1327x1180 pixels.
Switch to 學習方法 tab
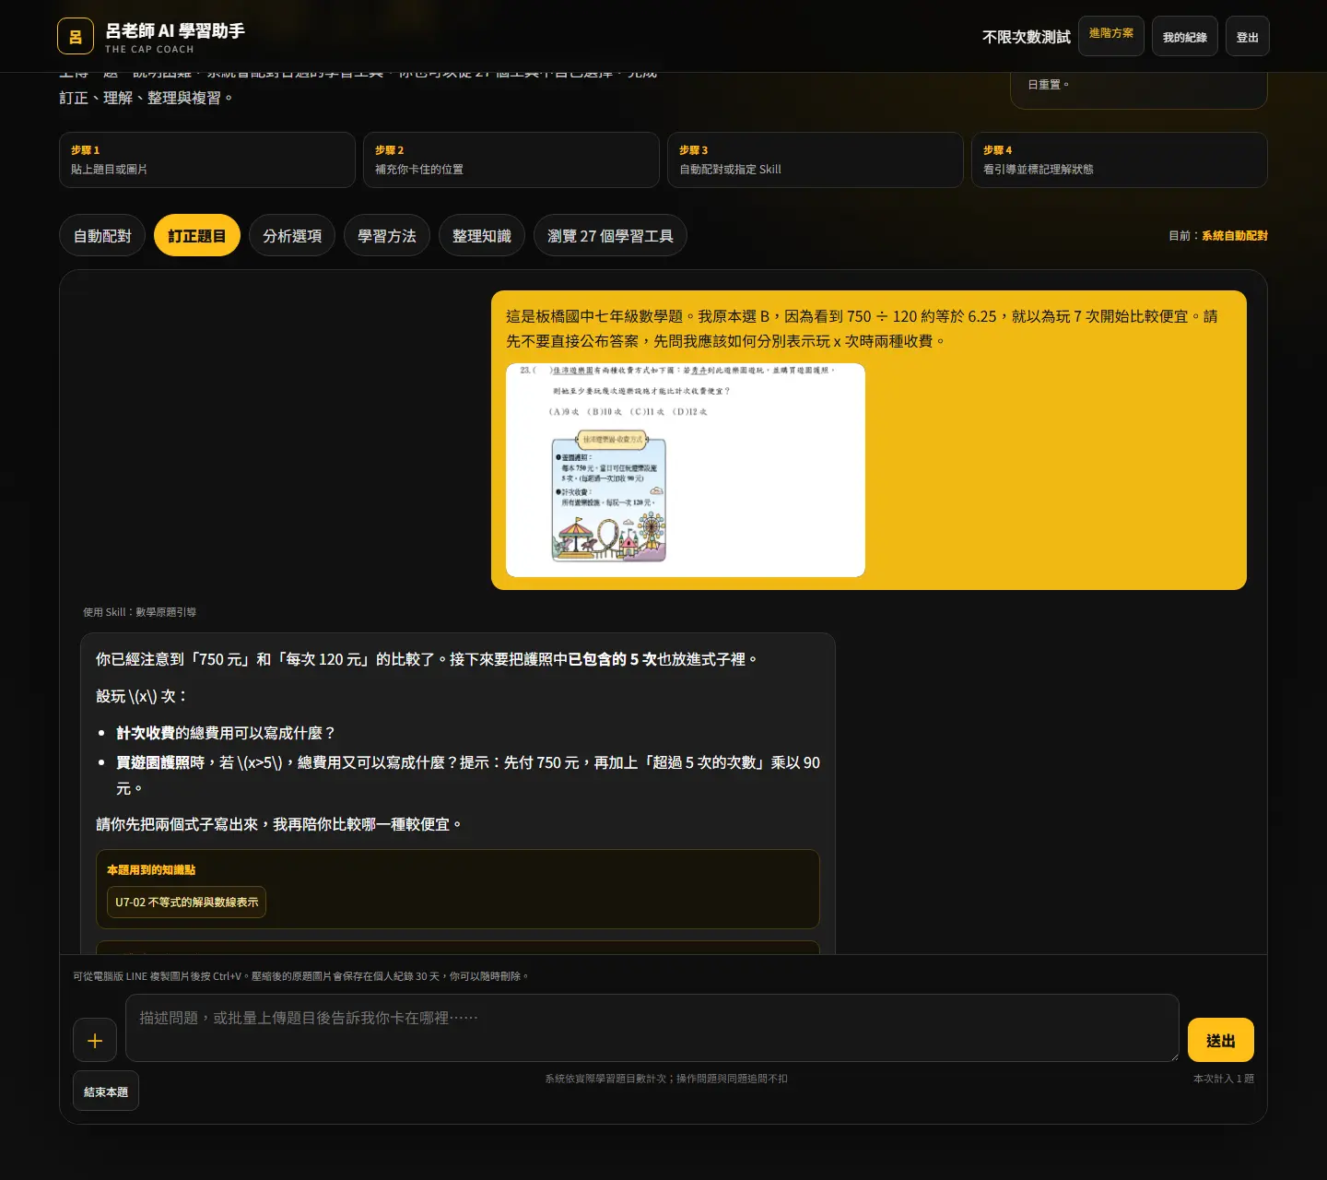(387, 235)
